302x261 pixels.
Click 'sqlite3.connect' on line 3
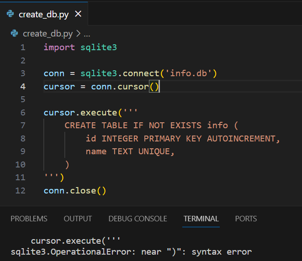point(120,73)
